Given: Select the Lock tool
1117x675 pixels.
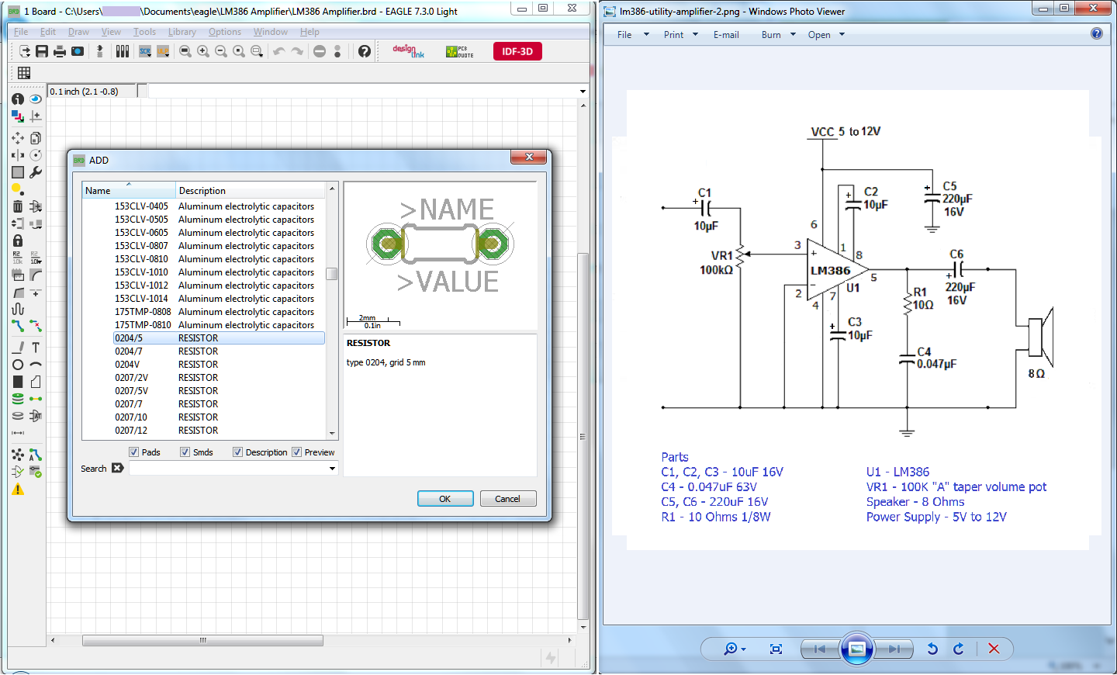Looking at the screenshot, I should click(x=18, y=241).
